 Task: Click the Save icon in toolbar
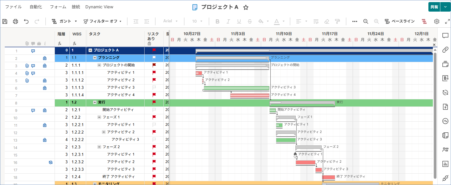pos(5,21)
